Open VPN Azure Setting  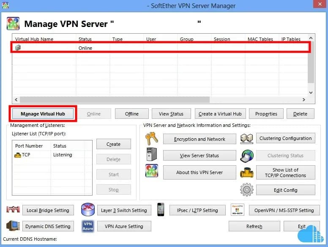tap(124, 226)
